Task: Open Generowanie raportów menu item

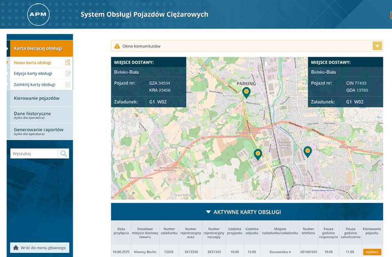Action: pos(40,131)
